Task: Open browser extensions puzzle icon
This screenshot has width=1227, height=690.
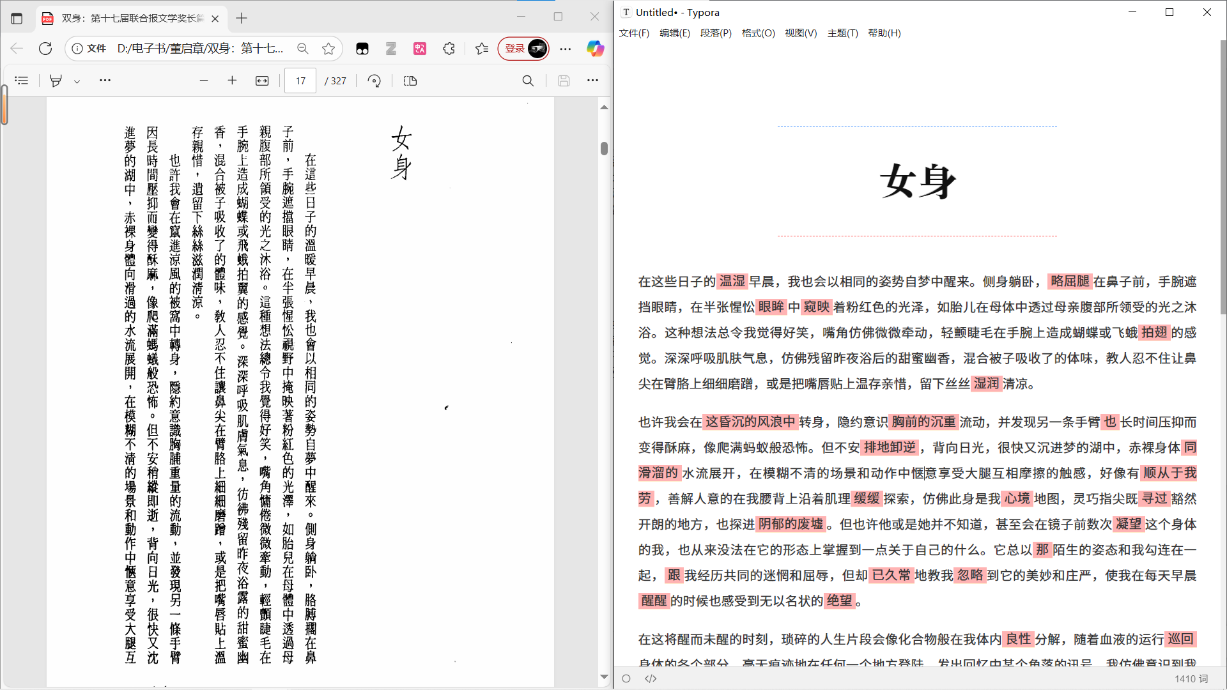Action: (x=449, y=49)
